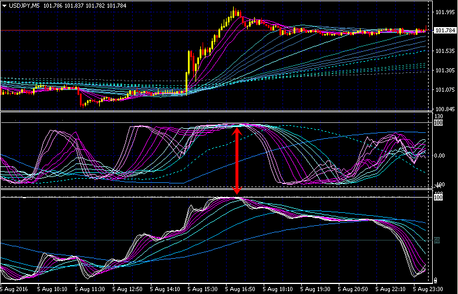Click the 5 Aug 14:10 time label
Screen dimensions: 458x294
point(165,289)
